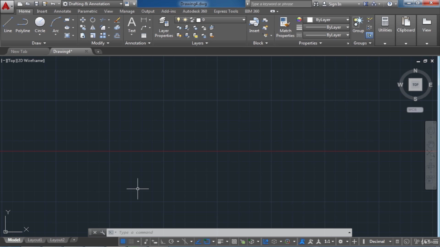Add a new drawing tab with plus

[98, 51]
